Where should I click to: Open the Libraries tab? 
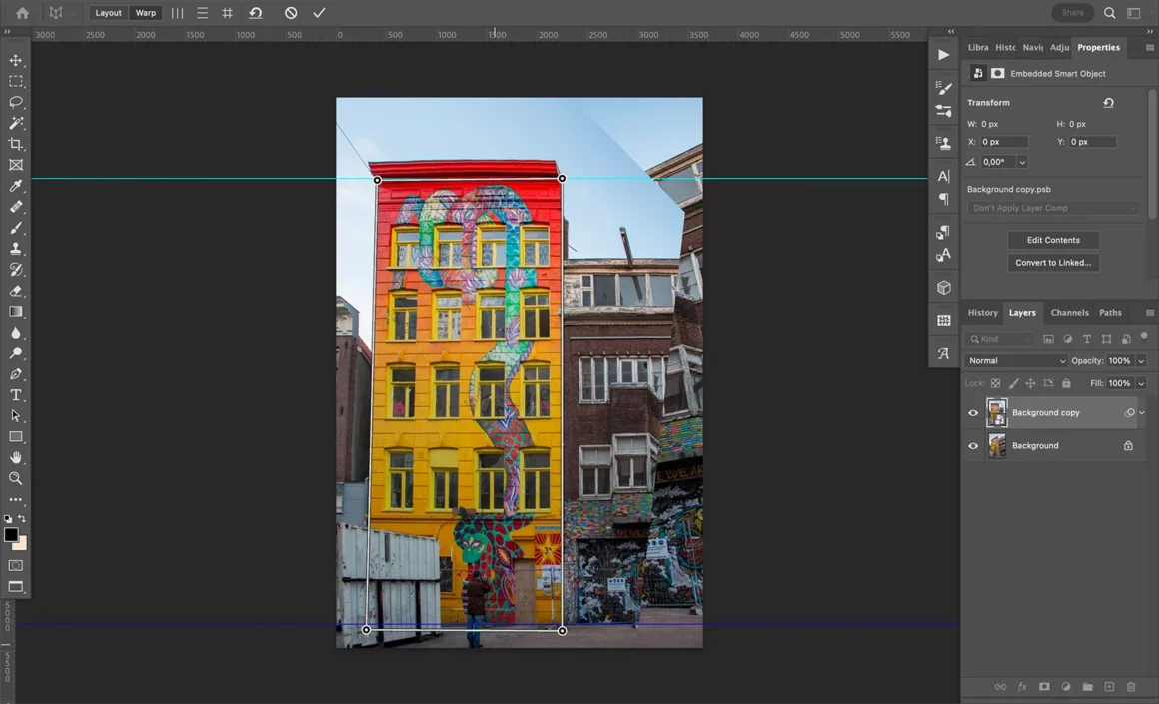(978, 47)
